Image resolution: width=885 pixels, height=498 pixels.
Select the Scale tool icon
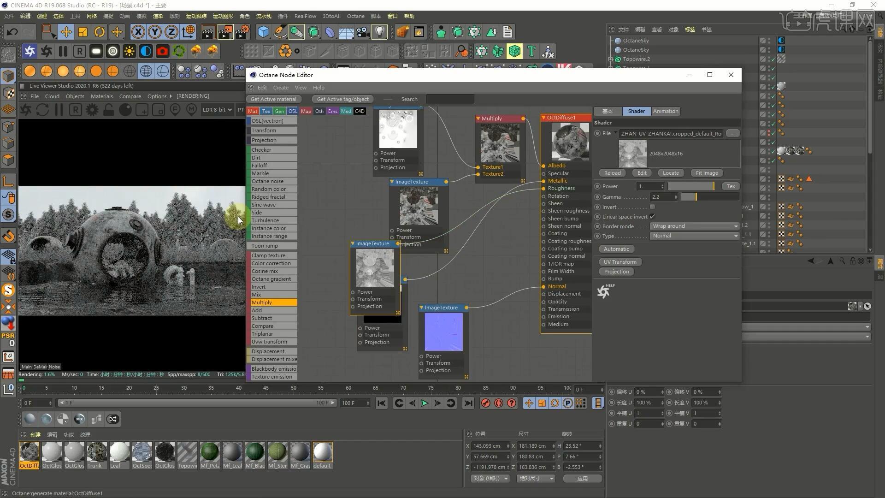(x=83, y=32)
